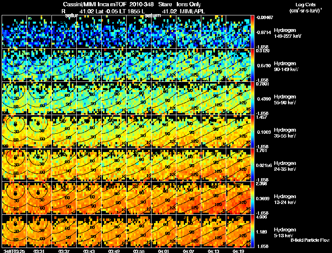This screenshot has width=332, height=253.
Task: Click the color bar for the 149-227 keV row
Action: [252, 32]
